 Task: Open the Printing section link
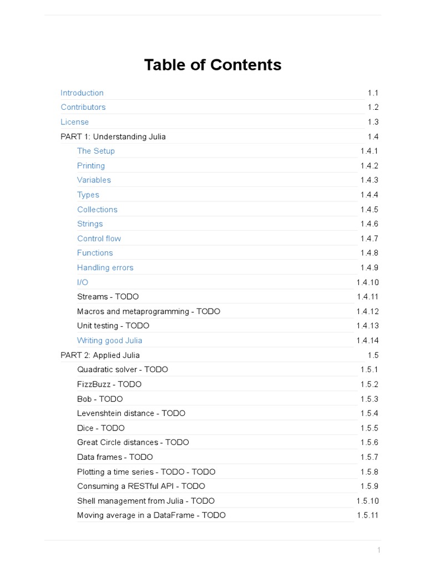[x=91, y=165]
